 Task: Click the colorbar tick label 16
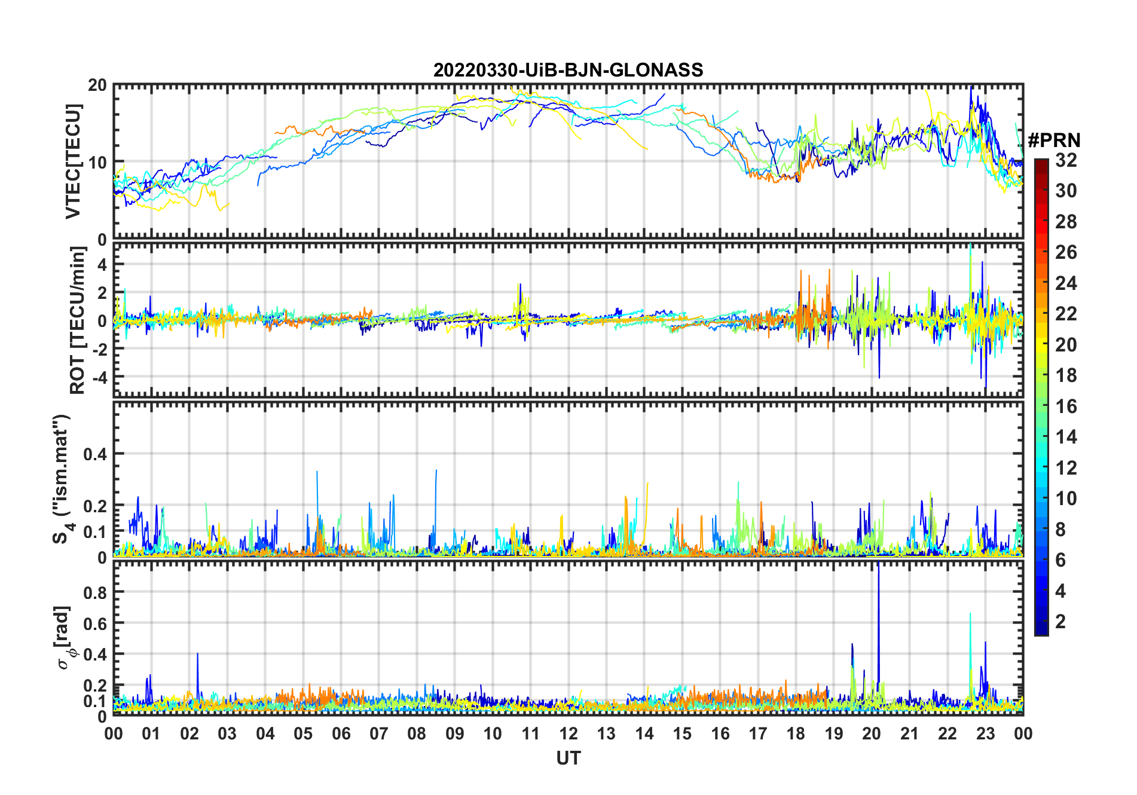[x=1066, y=406]
